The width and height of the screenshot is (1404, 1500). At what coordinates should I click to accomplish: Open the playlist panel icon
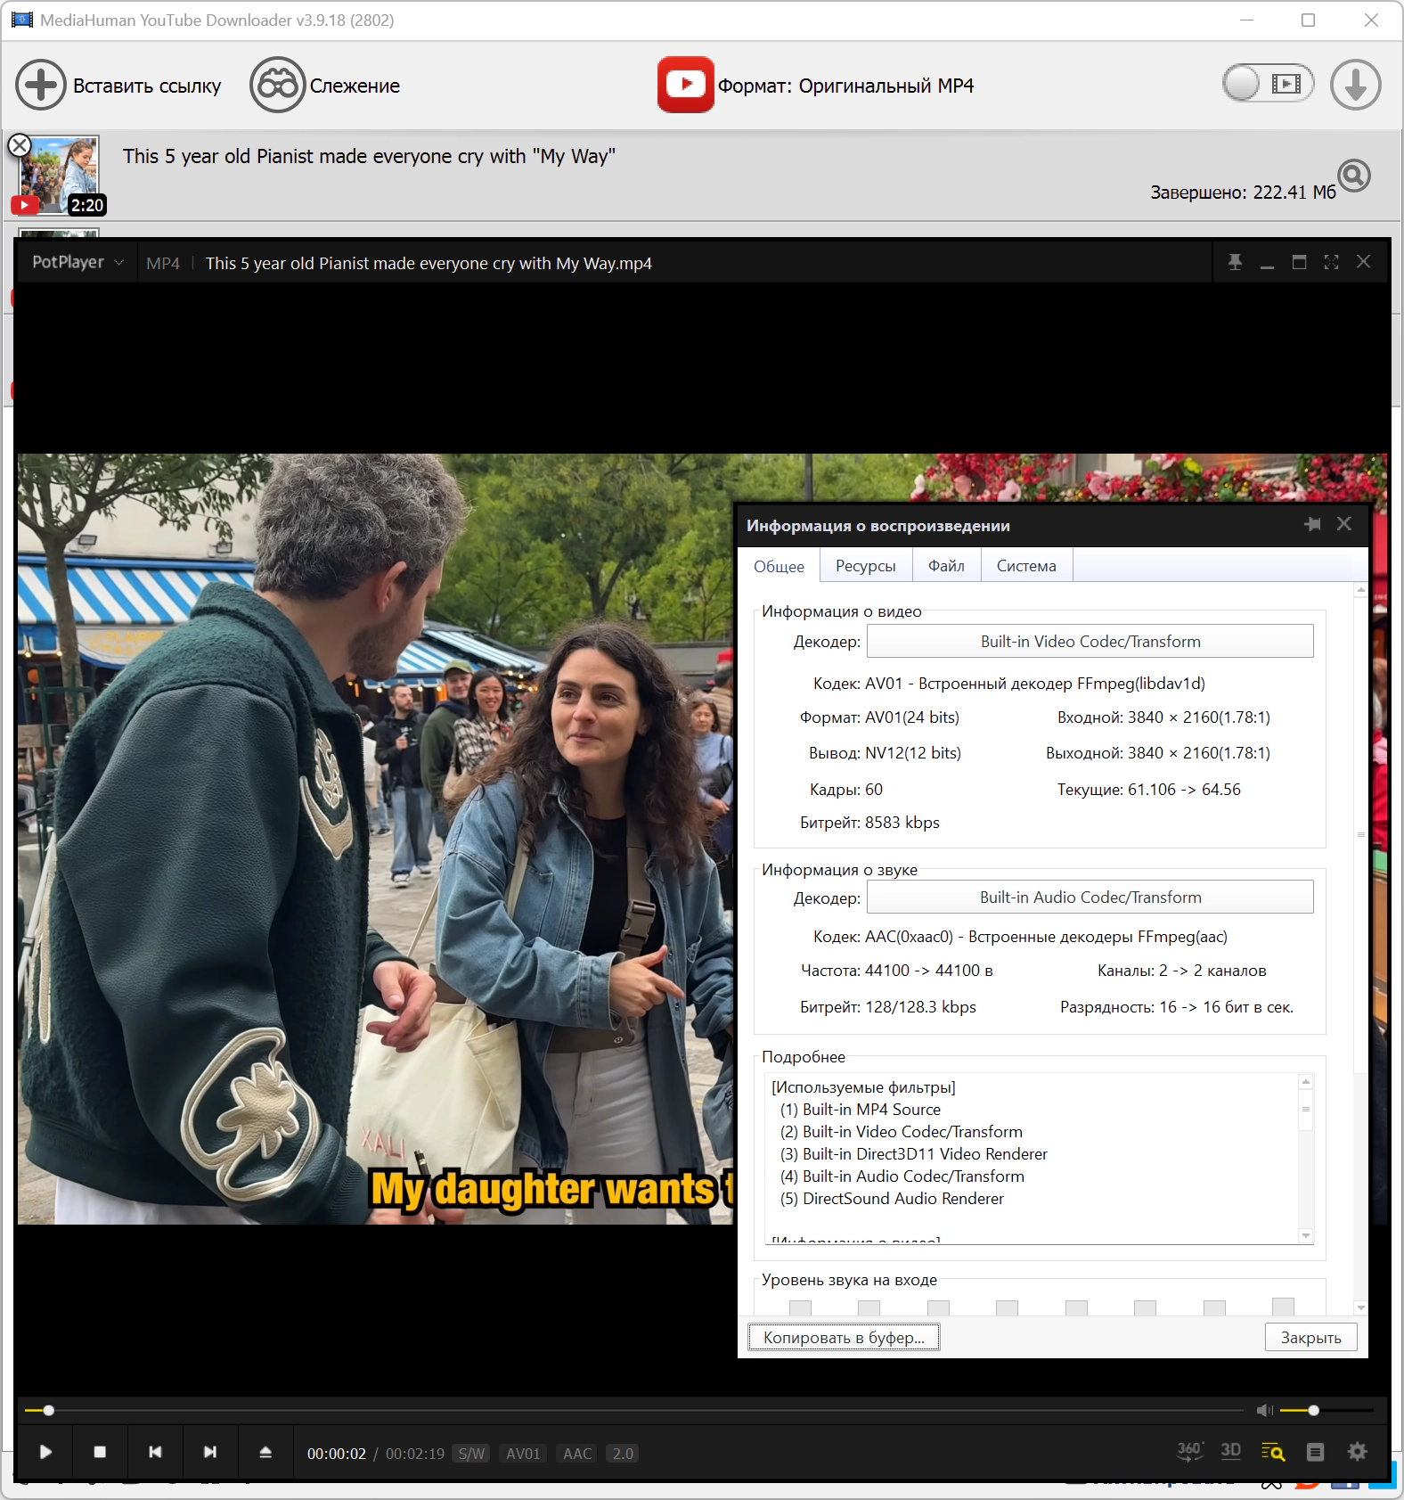click(1315, 1452)
